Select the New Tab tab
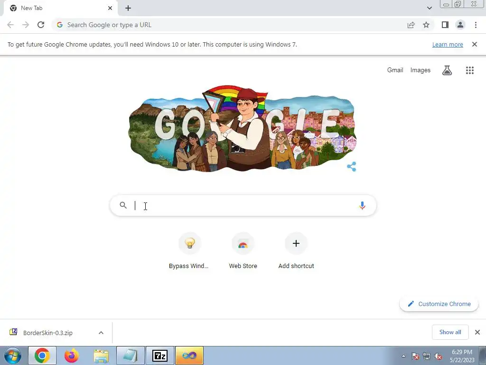Screen dimensions: 486x365 point(61,9)
